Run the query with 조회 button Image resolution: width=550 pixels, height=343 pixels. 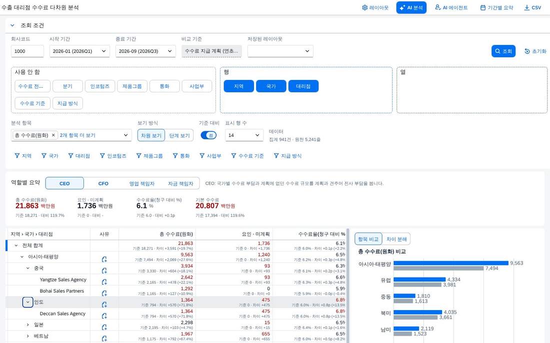503,51
